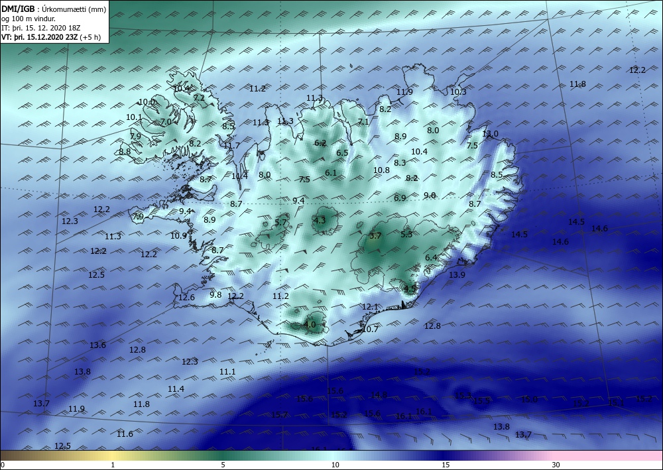
Task: Select the map value 6.5
Action: click(342, 152)
